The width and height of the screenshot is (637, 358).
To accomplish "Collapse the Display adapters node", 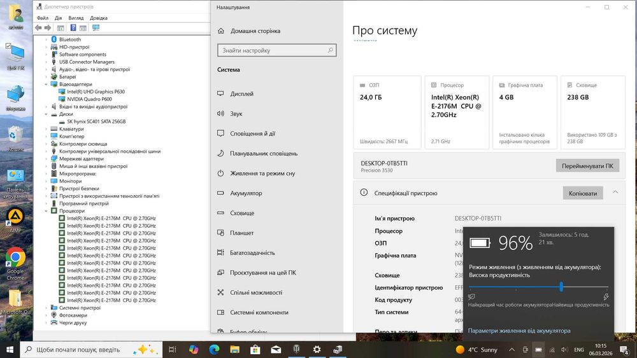I will click(x=46, y=85).
